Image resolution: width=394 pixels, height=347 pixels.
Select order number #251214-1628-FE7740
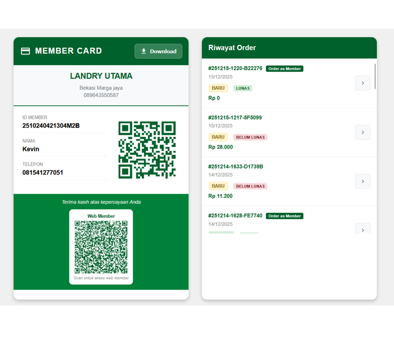(x=235, y=216)
